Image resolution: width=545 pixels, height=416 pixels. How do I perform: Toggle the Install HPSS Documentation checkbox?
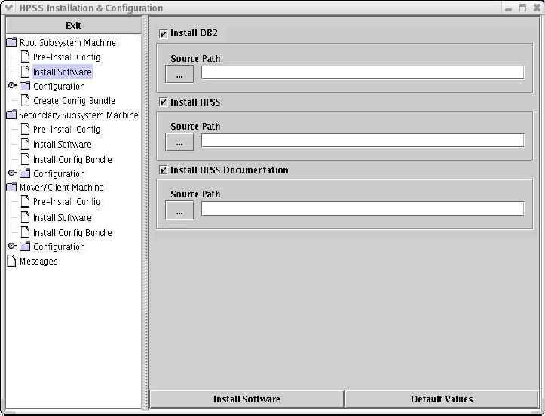(163, 170)
